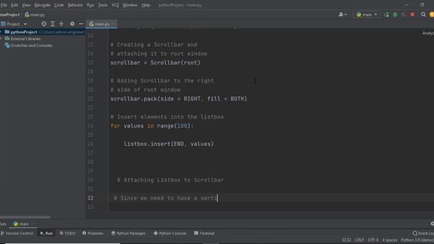Select Scratches and Consoles item
434x244 pixels.
[x=31, y=45]
